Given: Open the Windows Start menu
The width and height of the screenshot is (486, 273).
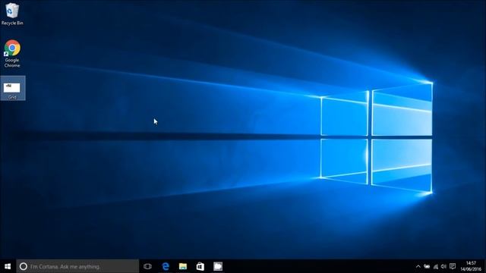Looking at the screenshot, I should click(8, 266).
